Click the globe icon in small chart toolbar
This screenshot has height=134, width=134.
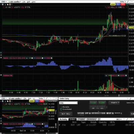pos(10,101)
